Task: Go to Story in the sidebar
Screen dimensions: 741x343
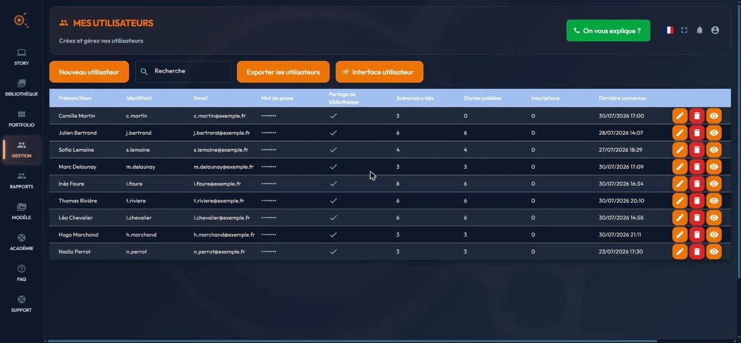Action: click(x=21, y=57)
